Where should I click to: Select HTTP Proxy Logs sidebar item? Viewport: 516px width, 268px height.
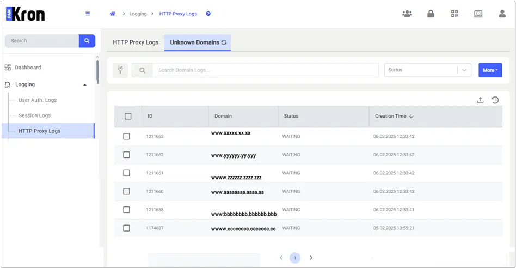(x=48, y=131)
